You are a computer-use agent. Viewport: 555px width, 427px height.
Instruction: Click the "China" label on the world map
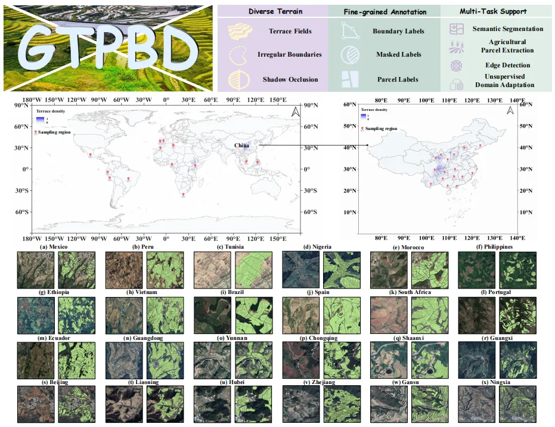click(241, 145)
